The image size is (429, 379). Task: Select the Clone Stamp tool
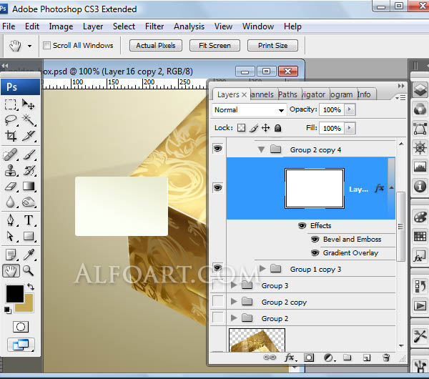11,170
